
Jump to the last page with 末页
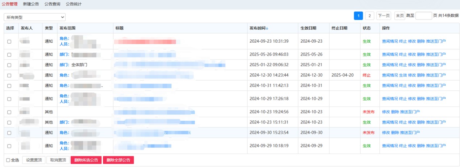pos(399,16)
